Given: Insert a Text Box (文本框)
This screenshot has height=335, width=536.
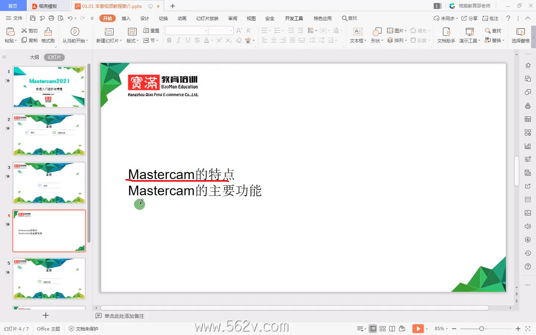Looking at the screenshot, I should 358,35.
